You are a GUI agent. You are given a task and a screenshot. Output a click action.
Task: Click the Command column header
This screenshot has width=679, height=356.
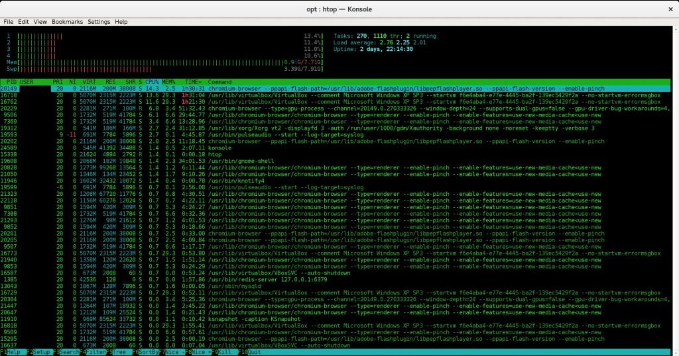[x=219, y=82]
